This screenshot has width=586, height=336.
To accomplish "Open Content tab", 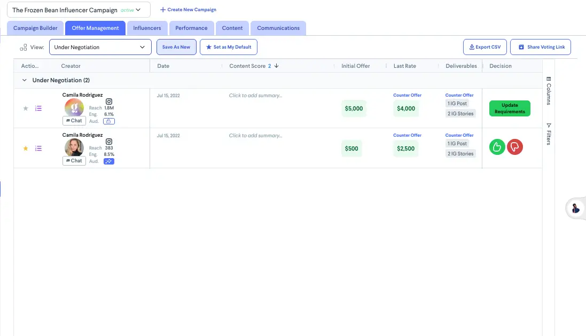I will [232, 28].
